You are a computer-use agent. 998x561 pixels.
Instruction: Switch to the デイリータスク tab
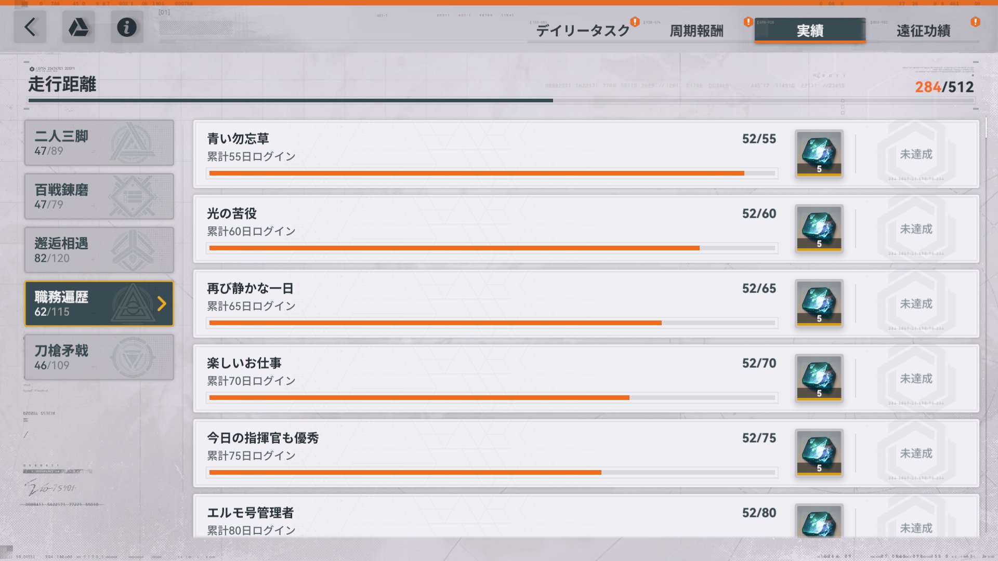coord(583,31)
